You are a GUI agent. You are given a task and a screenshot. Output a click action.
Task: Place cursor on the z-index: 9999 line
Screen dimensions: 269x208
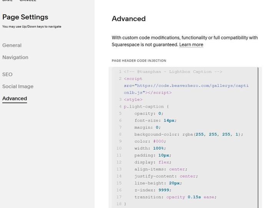(x=153, y=190)
